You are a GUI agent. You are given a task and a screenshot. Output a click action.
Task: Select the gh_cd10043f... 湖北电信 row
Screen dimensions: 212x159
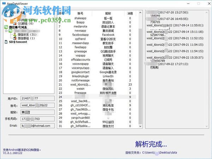coord(97,105)
